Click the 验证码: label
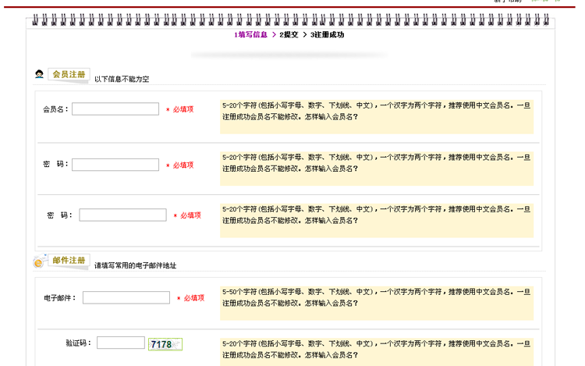585x366 pixels. tap(78, 343)
